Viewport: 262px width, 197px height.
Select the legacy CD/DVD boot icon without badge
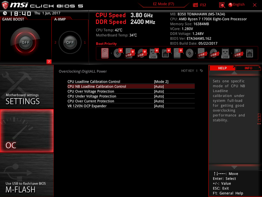click(x=190, y=53)
